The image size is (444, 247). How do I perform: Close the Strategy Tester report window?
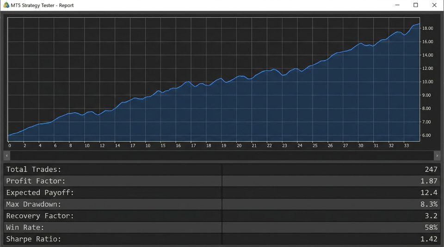pyautogui.click(x=434, y=5)
